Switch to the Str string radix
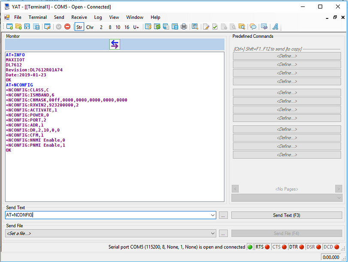 tap(79, 27)
